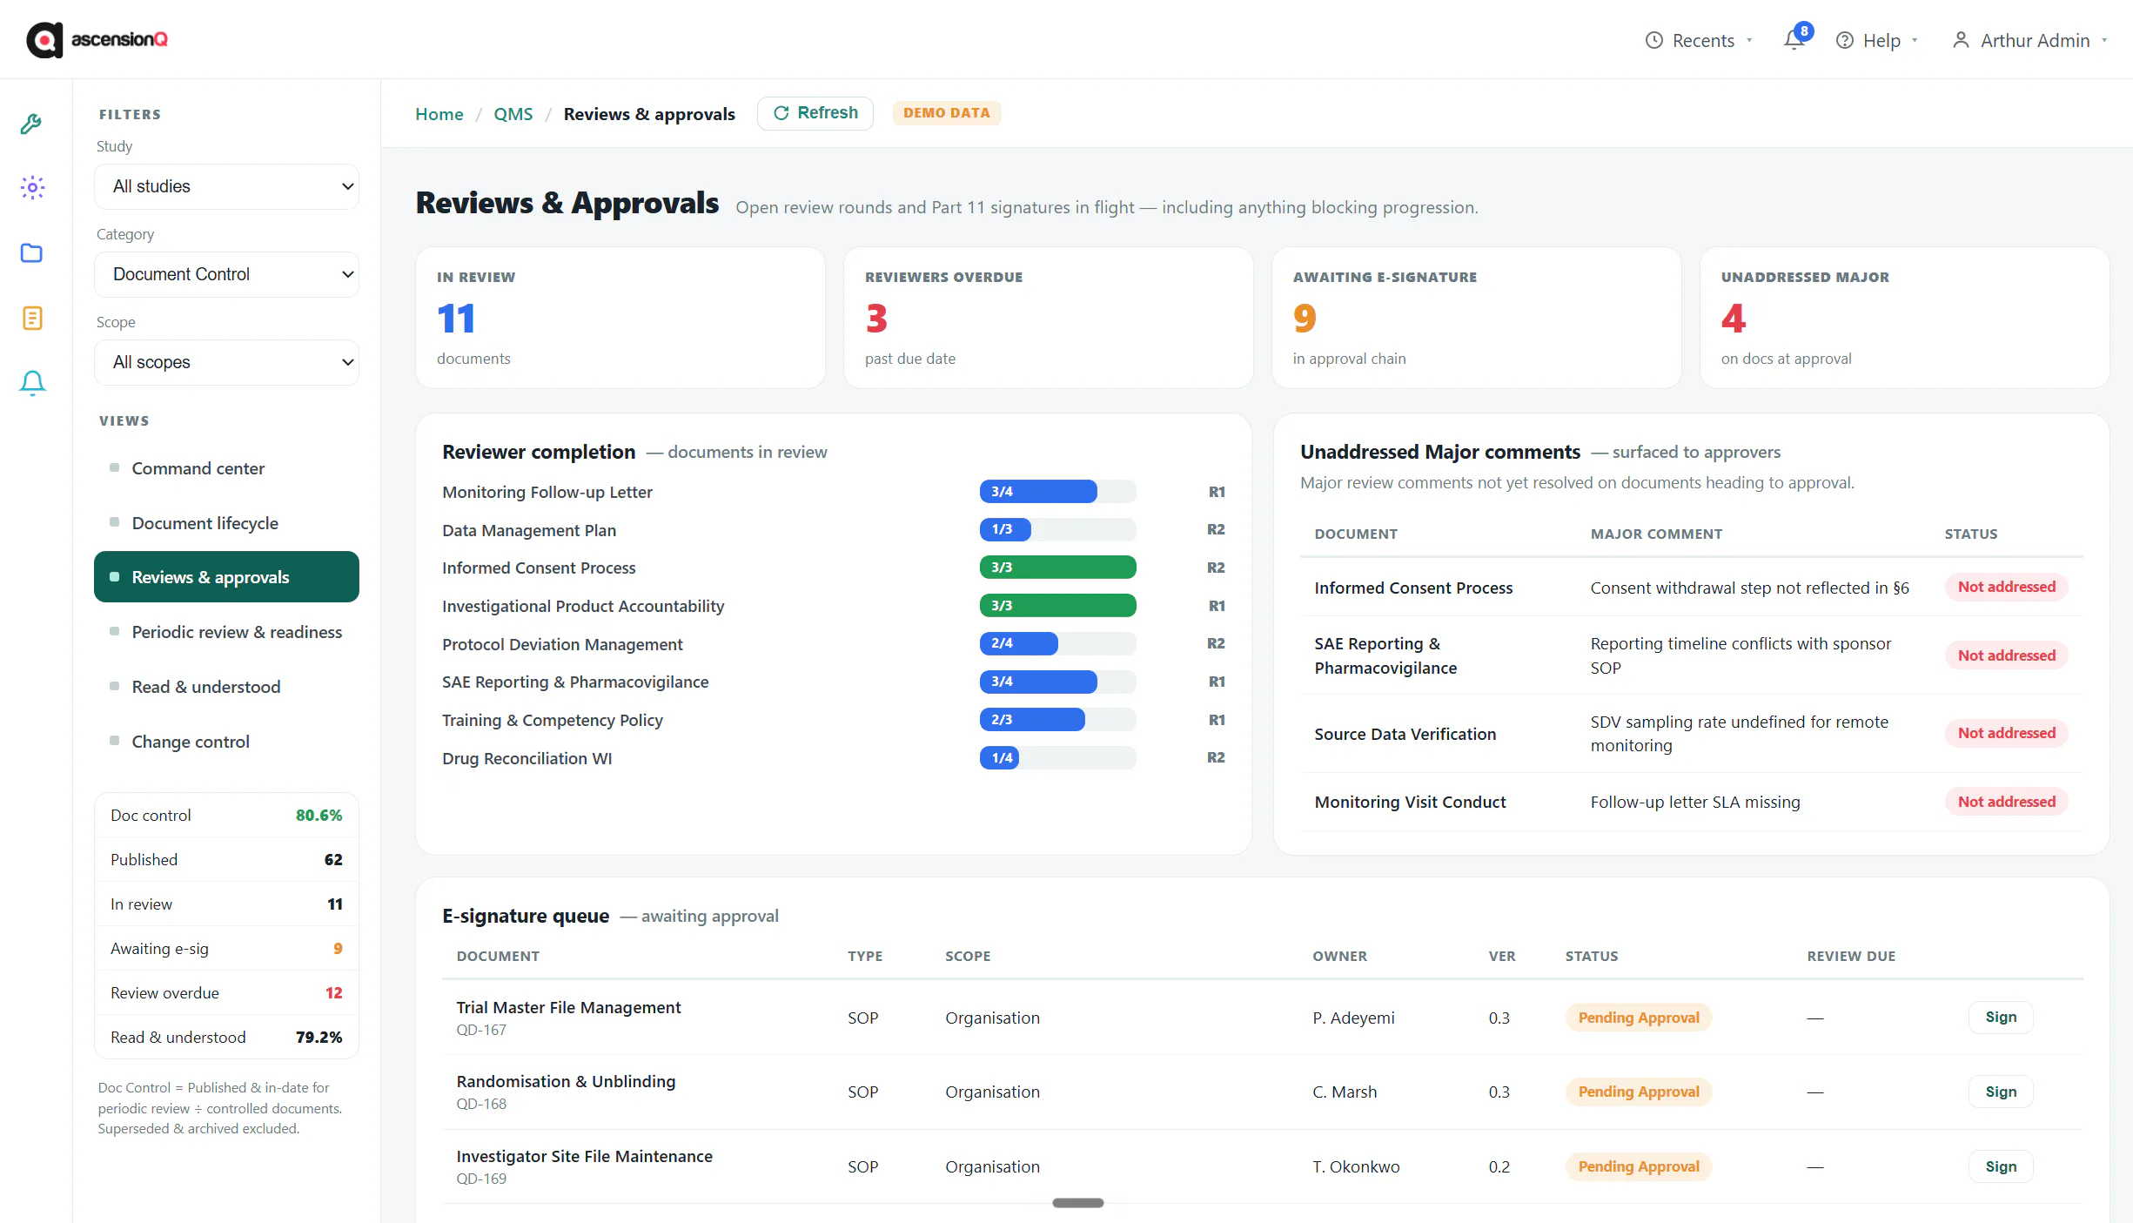
Task: Open the bell alerts sidebar icon
Action: pyautogui.click(x=32, y=383)
